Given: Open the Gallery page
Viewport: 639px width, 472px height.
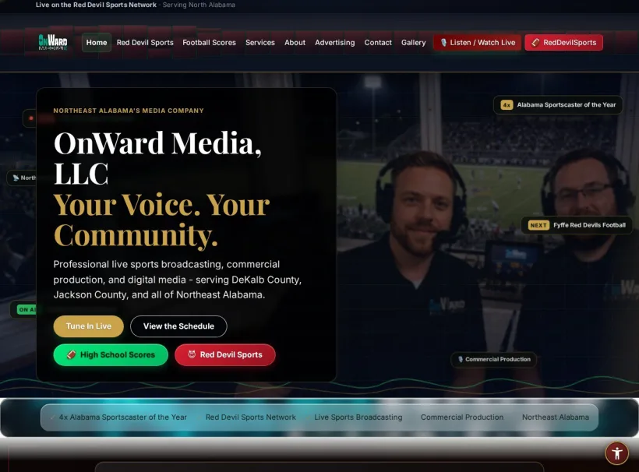Looking at the screenshot, I should point(413,42).
